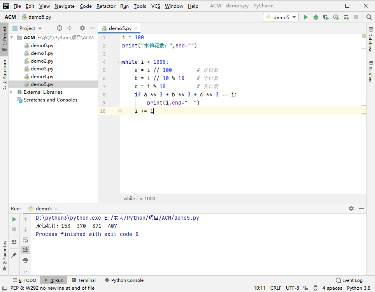
Task: Open the demo5 run configuration dropdown
Action: point(281,17)
